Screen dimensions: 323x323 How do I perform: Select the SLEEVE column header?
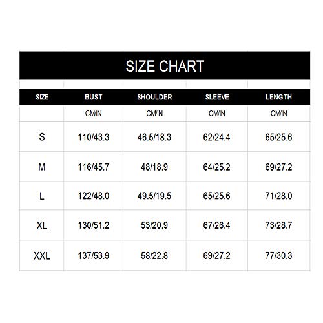click(217, 97)
